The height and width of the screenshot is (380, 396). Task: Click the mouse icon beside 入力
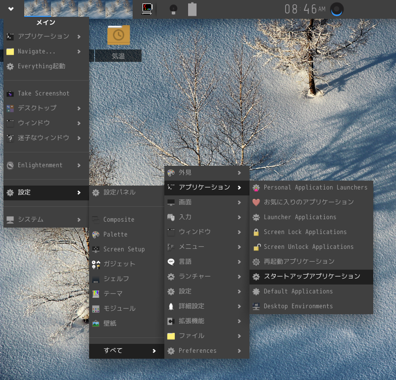[x=171, y=217]
